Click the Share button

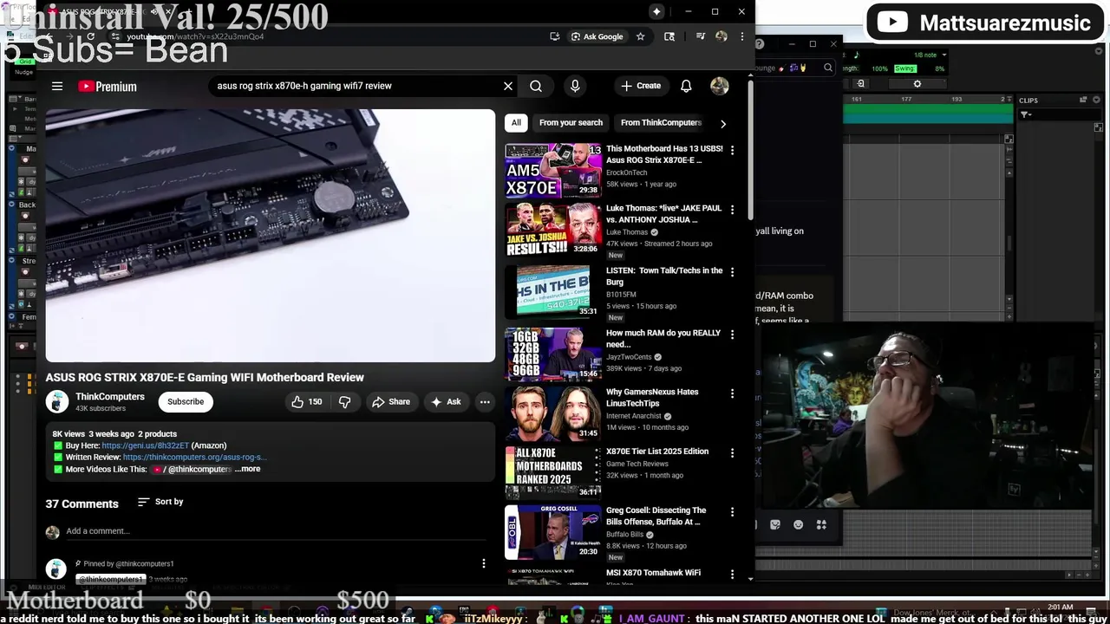pyautogui.click(x=390, y=401)
